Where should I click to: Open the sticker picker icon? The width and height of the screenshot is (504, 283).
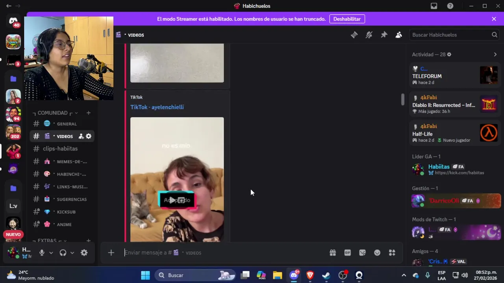(362, 253)
